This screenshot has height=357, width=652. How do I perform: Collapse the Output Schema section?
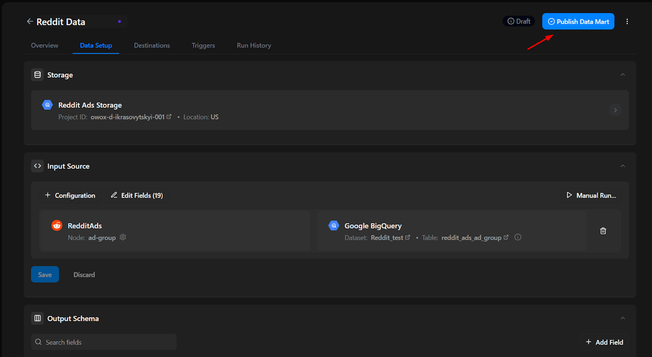(x=622, y=318)
